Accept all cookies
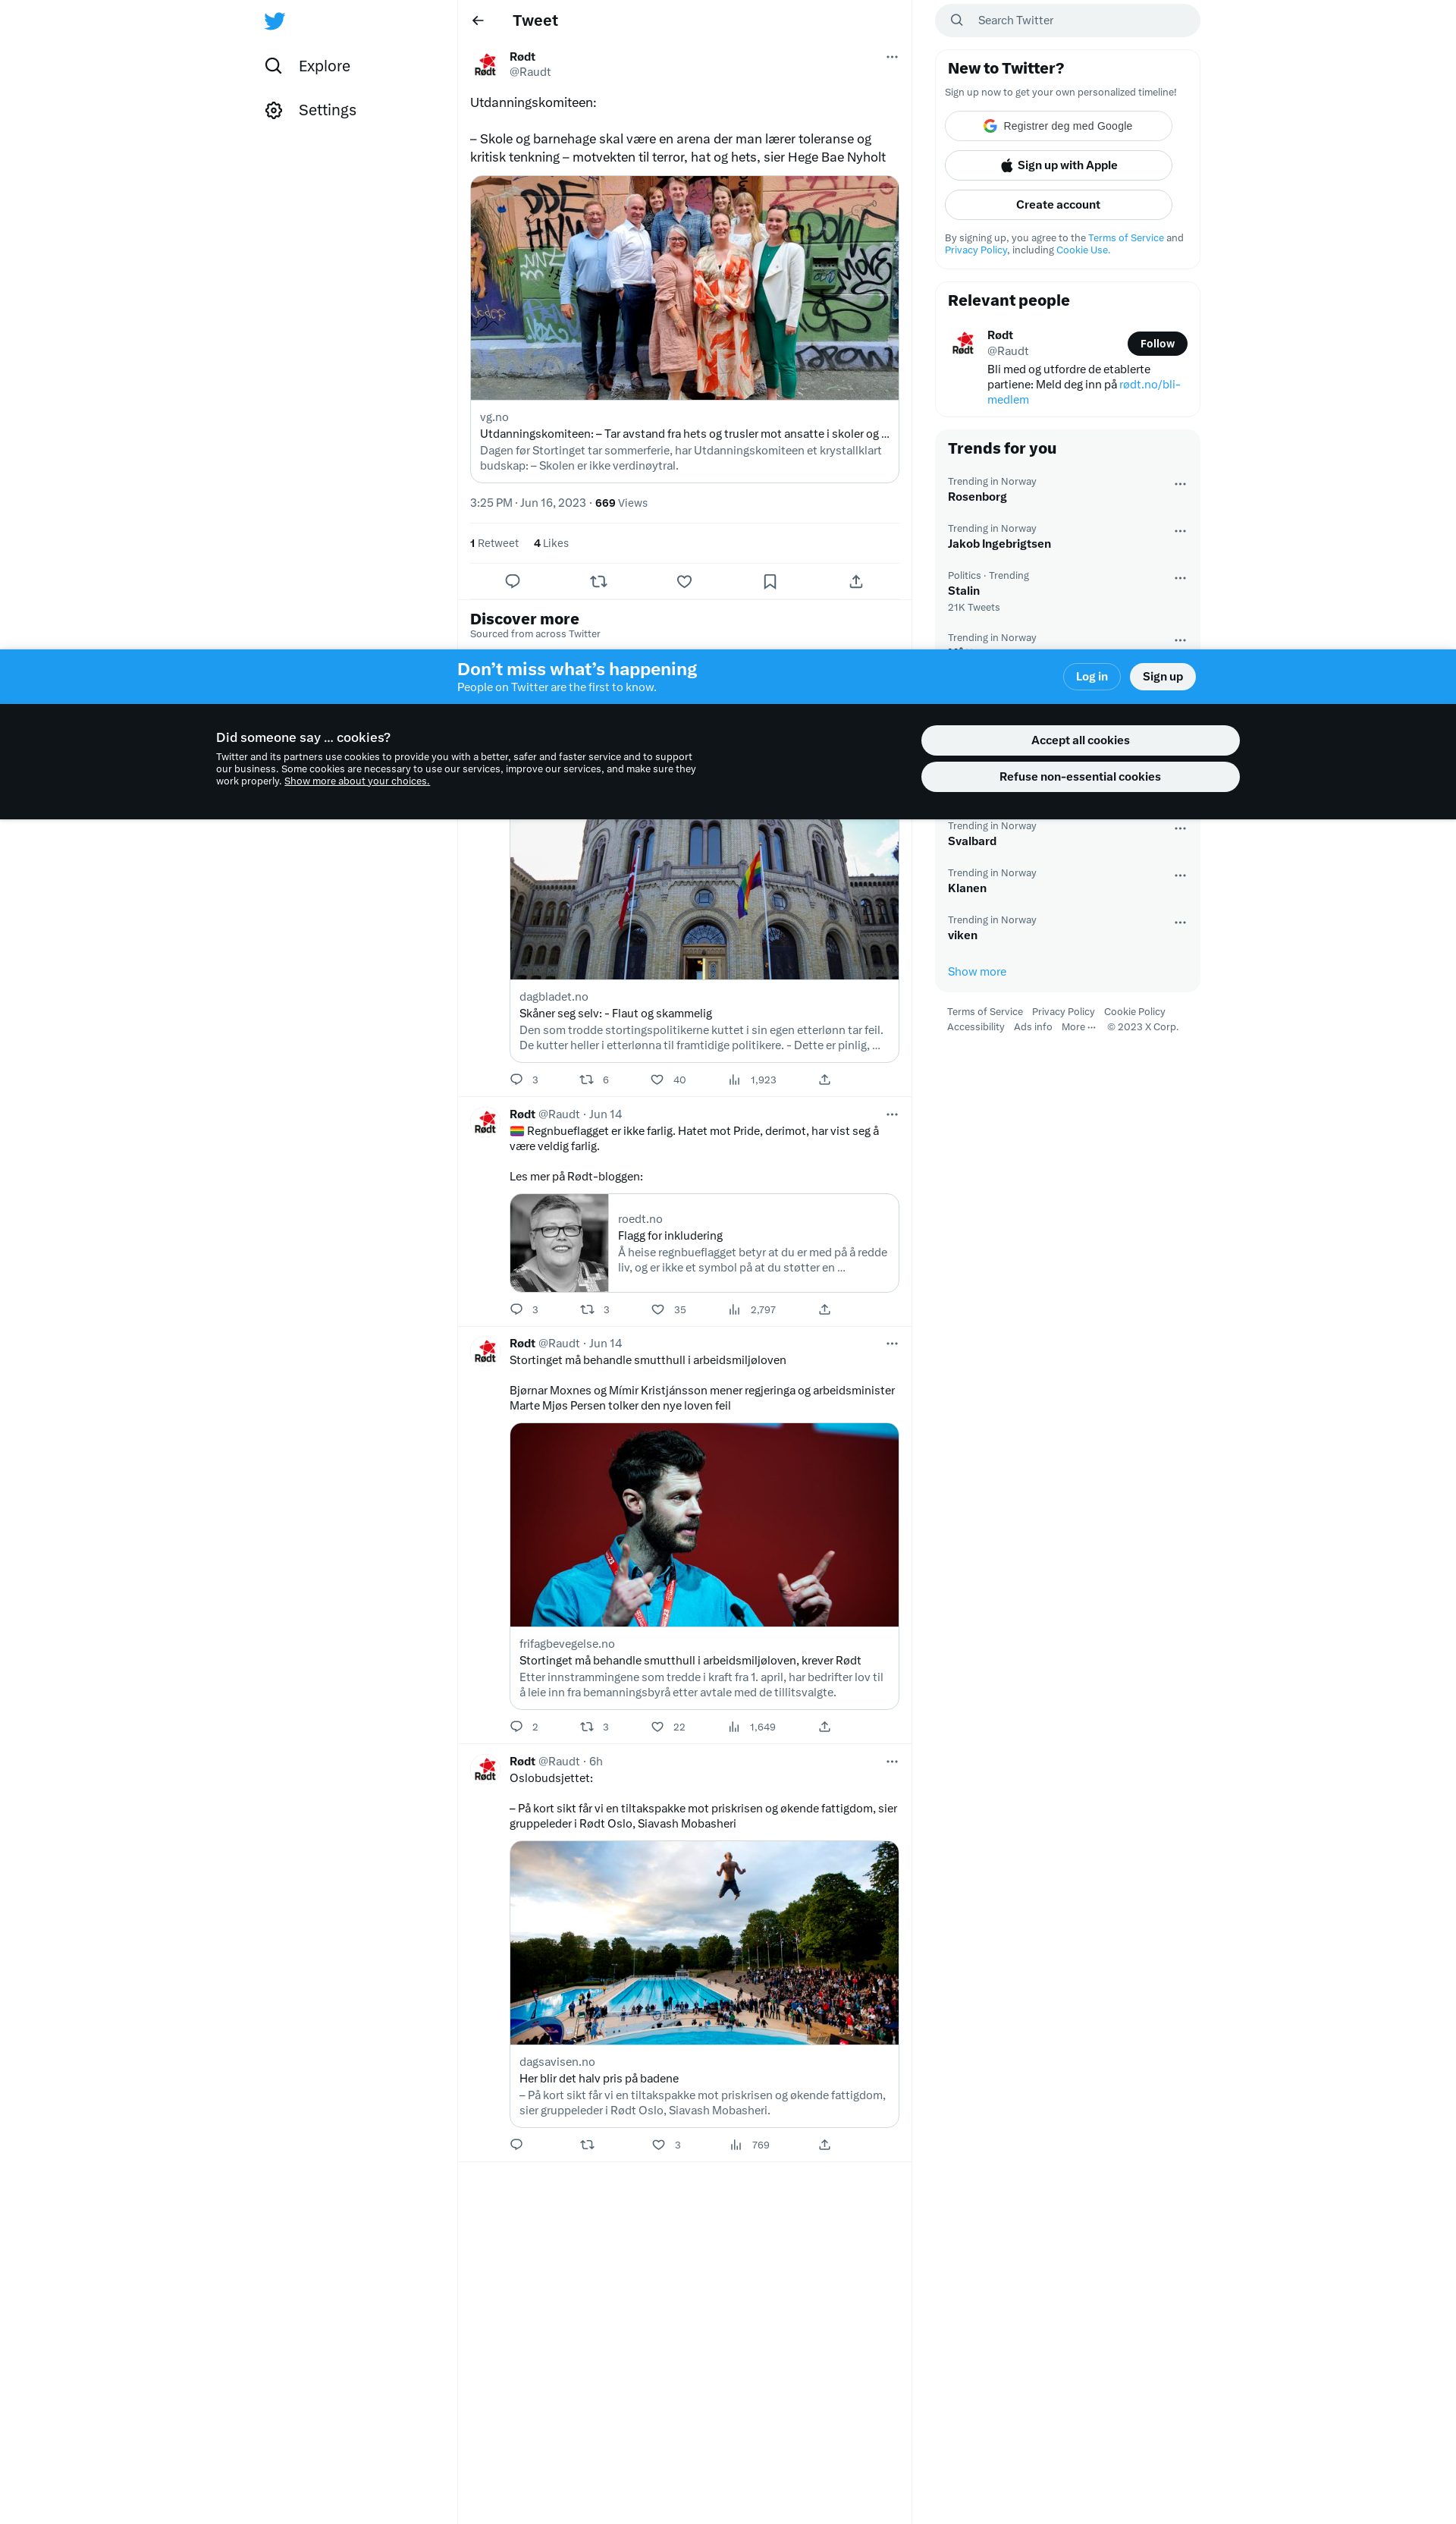The image size is (1456, 2524). click(x=1080, y=740)
